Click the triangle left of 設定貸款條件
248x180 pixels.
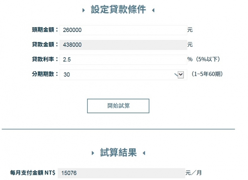coord(84,10)
